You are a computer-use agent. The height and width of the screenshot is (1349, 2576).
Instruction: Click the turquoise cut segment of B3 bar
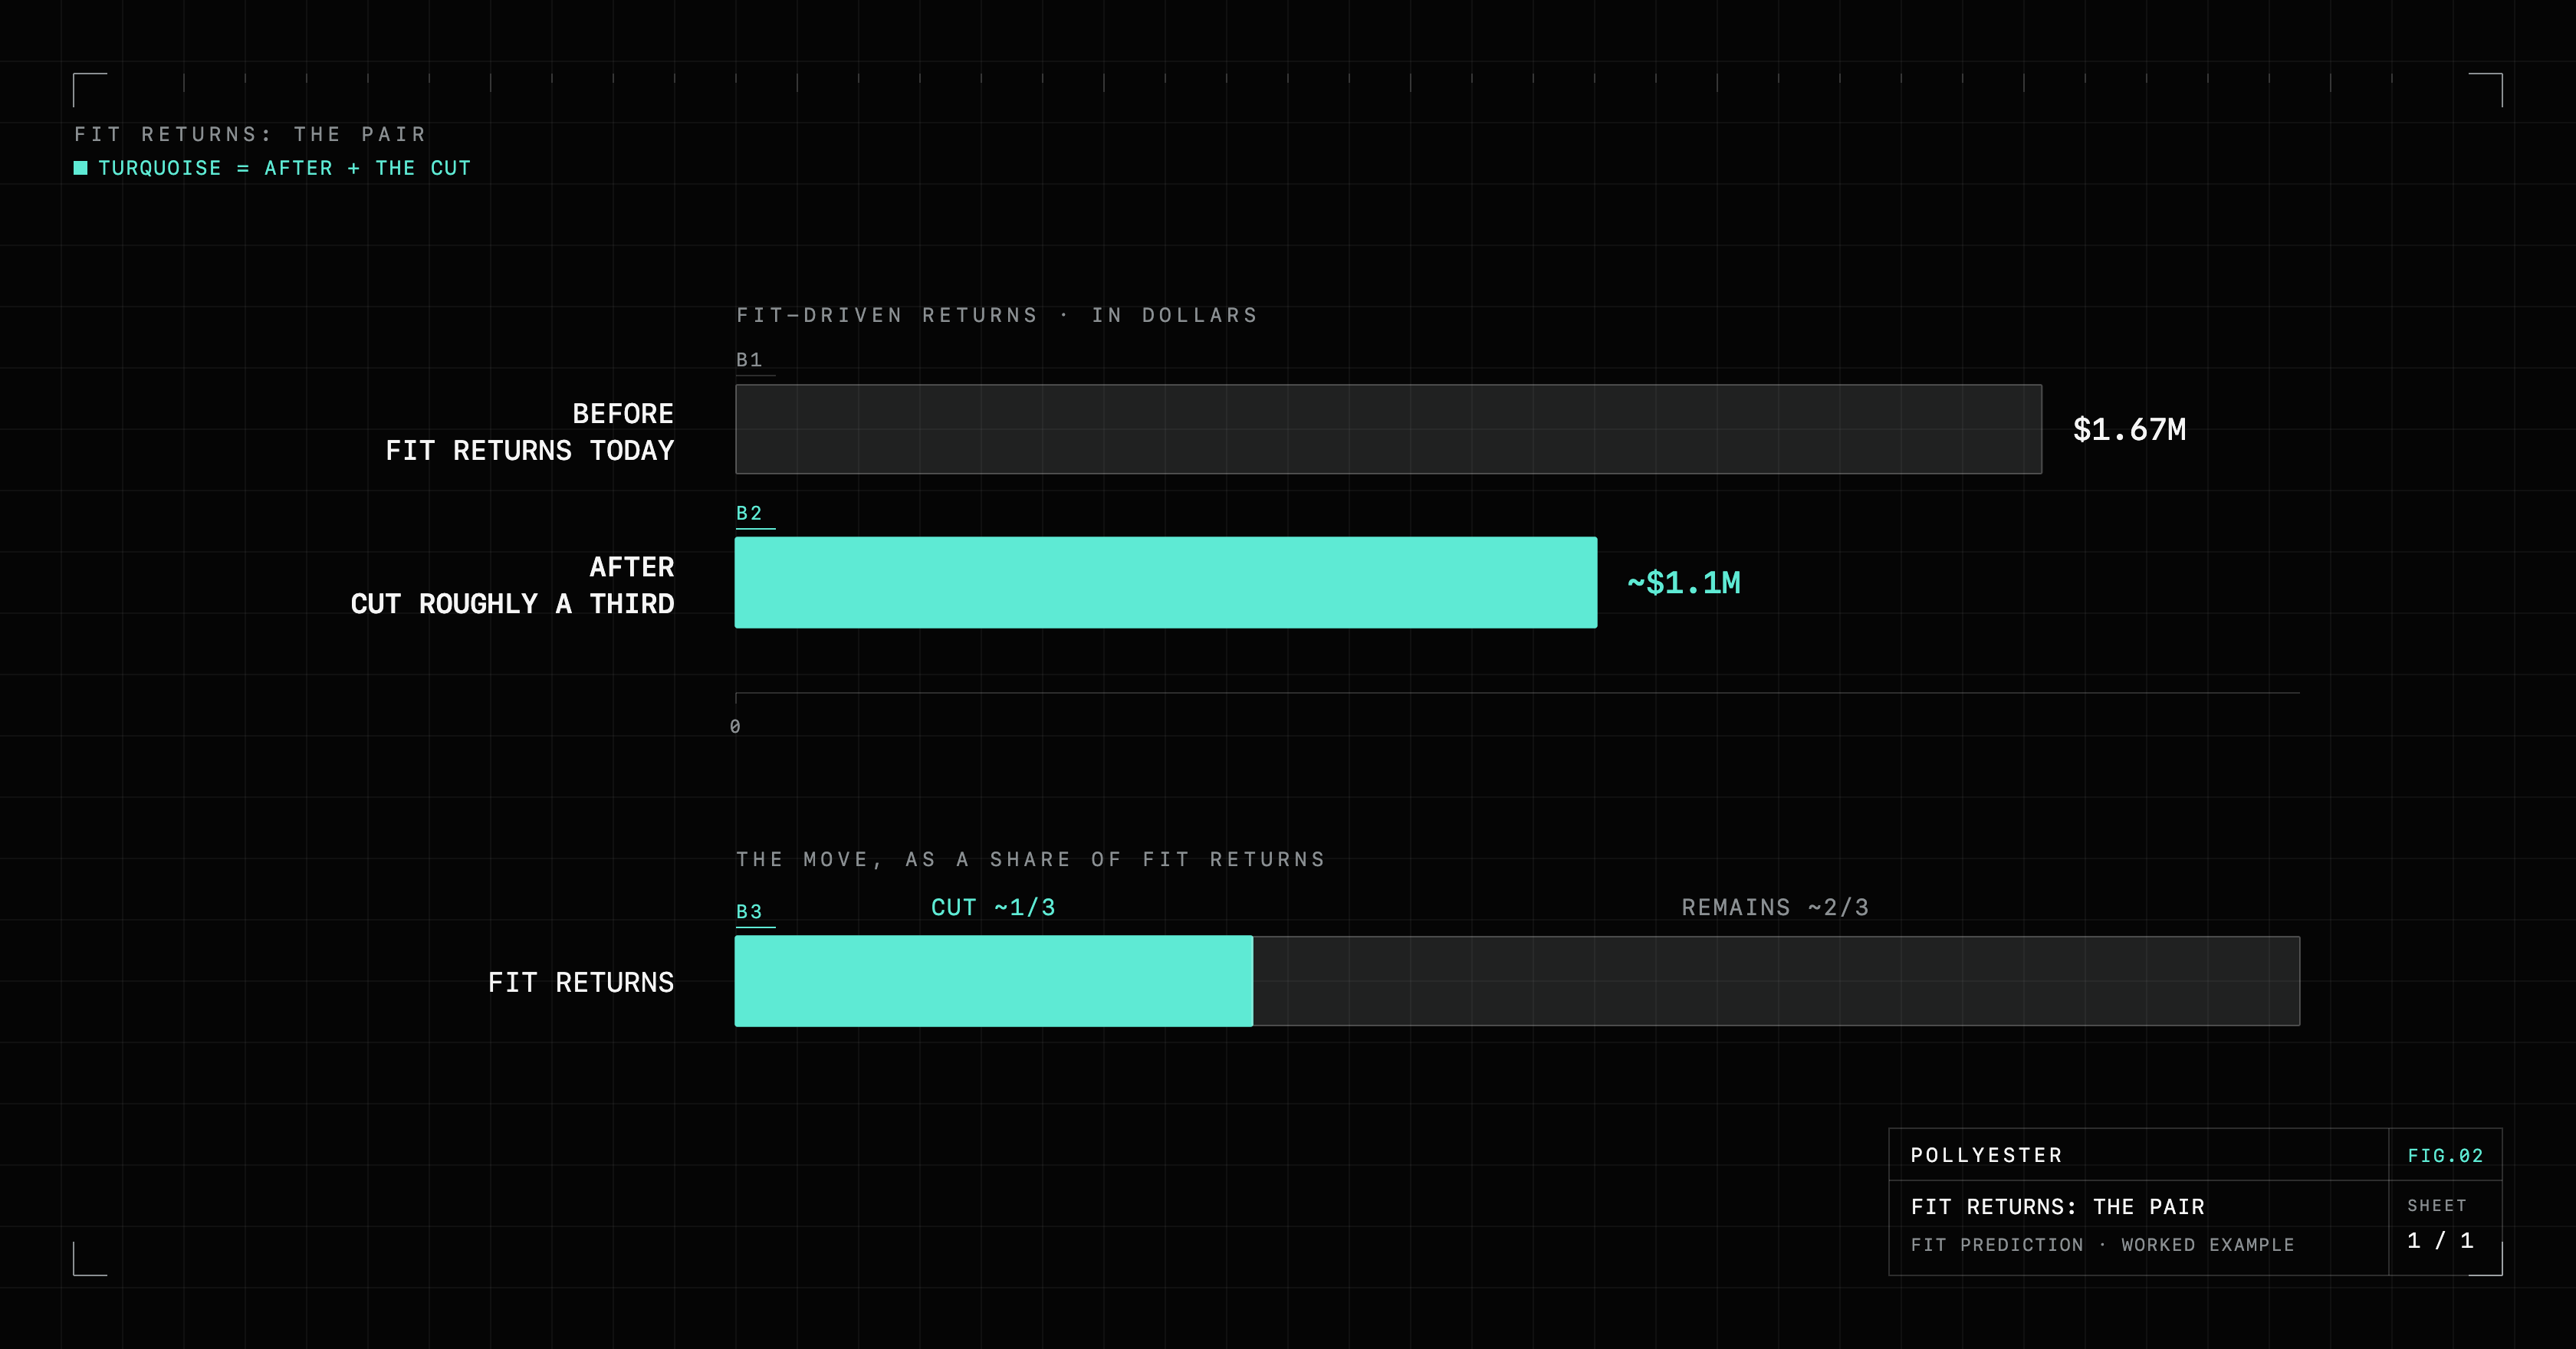[994, 981]
